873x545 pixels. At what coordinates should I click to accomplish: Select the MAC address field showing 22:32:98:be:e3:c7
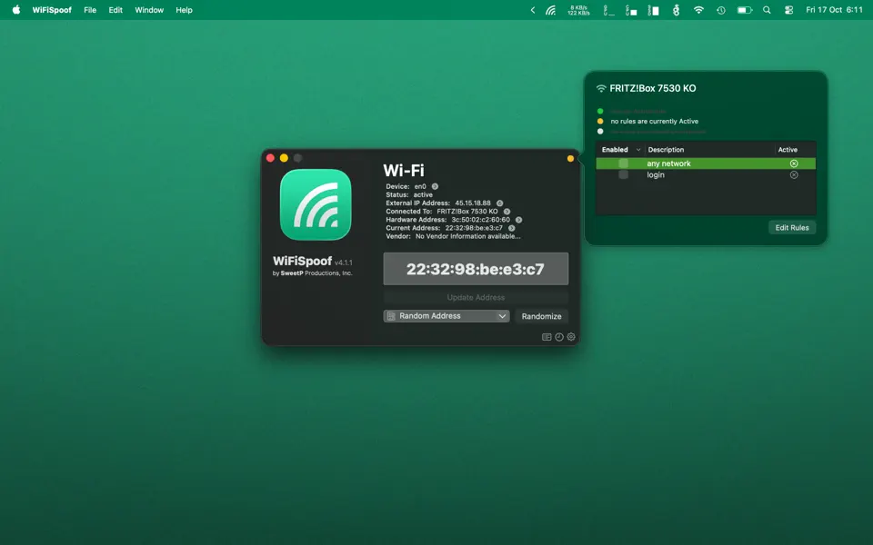476,268
